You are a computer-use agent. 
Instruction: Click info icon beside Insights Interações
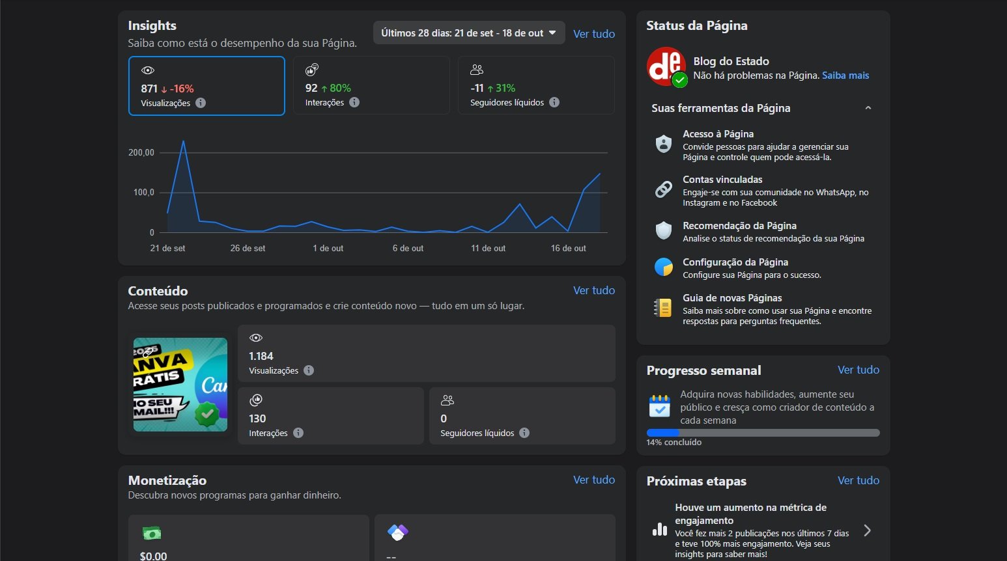(354, 102)
